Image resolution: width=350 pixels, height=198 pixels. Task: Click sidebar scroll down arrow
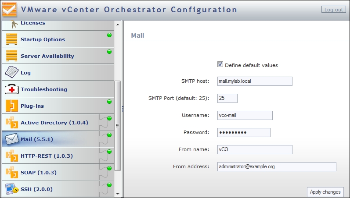(118, 194)
